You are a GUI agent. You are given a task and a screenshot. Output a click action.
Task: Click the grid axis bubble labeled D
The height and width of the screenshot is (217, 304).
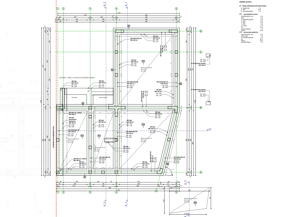[201, 31]
